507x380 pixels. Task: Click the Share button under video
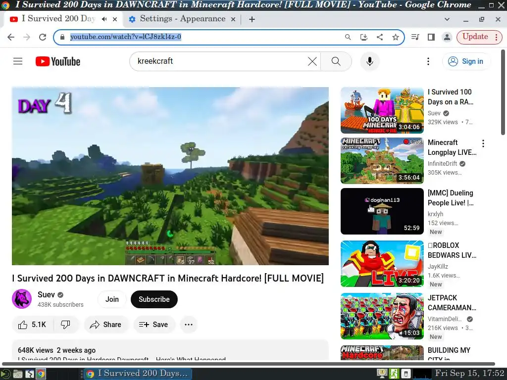click(x=106, y=325)
